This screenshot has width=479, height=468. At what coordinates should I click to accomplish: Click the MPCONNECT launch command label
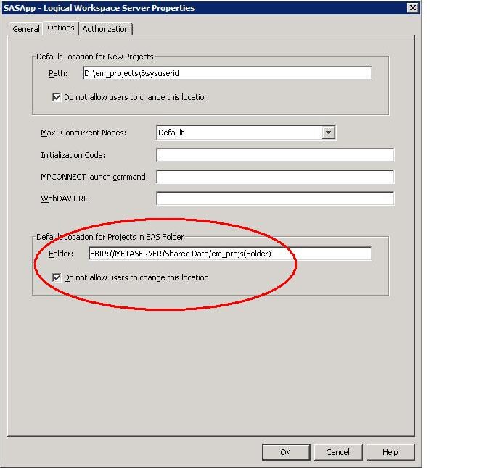click(94, 177)
